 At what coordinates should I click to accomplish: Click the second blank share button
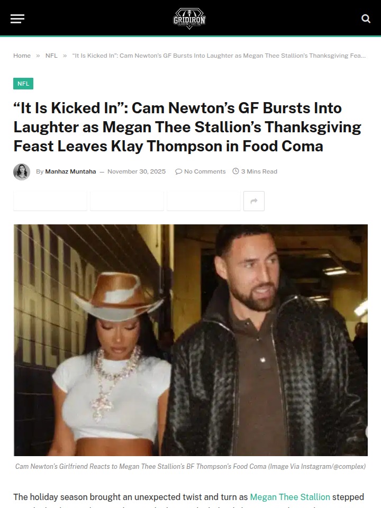click(127, 201)
